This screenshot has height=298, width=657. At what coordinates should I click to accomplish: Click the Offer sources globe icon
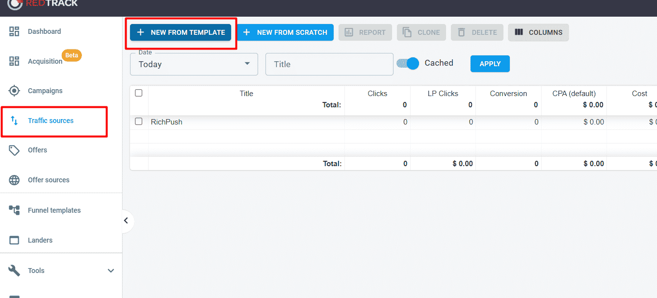click(x=14, y=180)
